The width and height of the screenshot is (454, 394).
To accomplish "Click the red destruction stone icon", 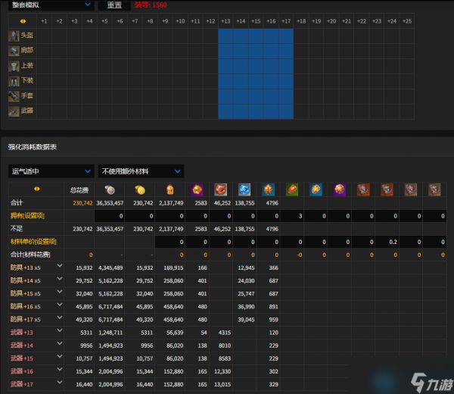I will click(x=221, y=189).
